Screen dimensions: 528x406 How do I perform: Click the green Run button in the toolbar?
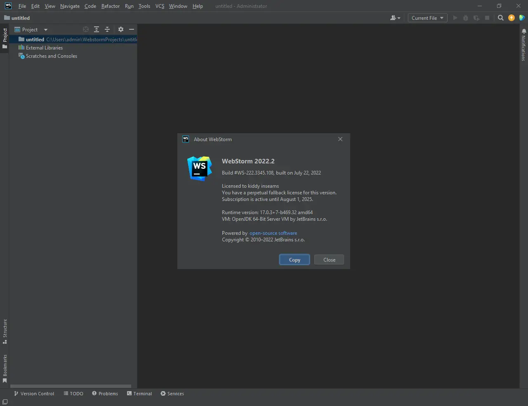coord(455,18)
